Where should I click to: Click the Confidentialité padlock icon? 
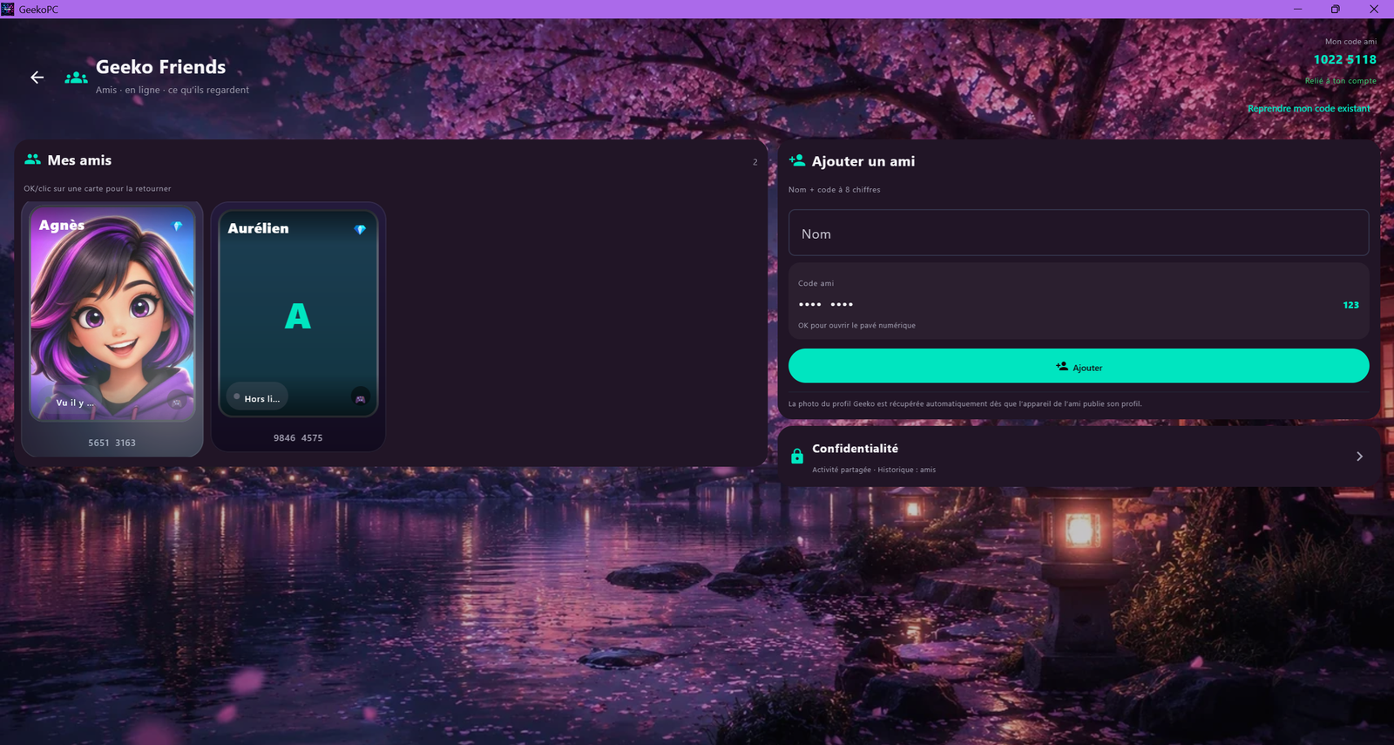pos(797,456)
